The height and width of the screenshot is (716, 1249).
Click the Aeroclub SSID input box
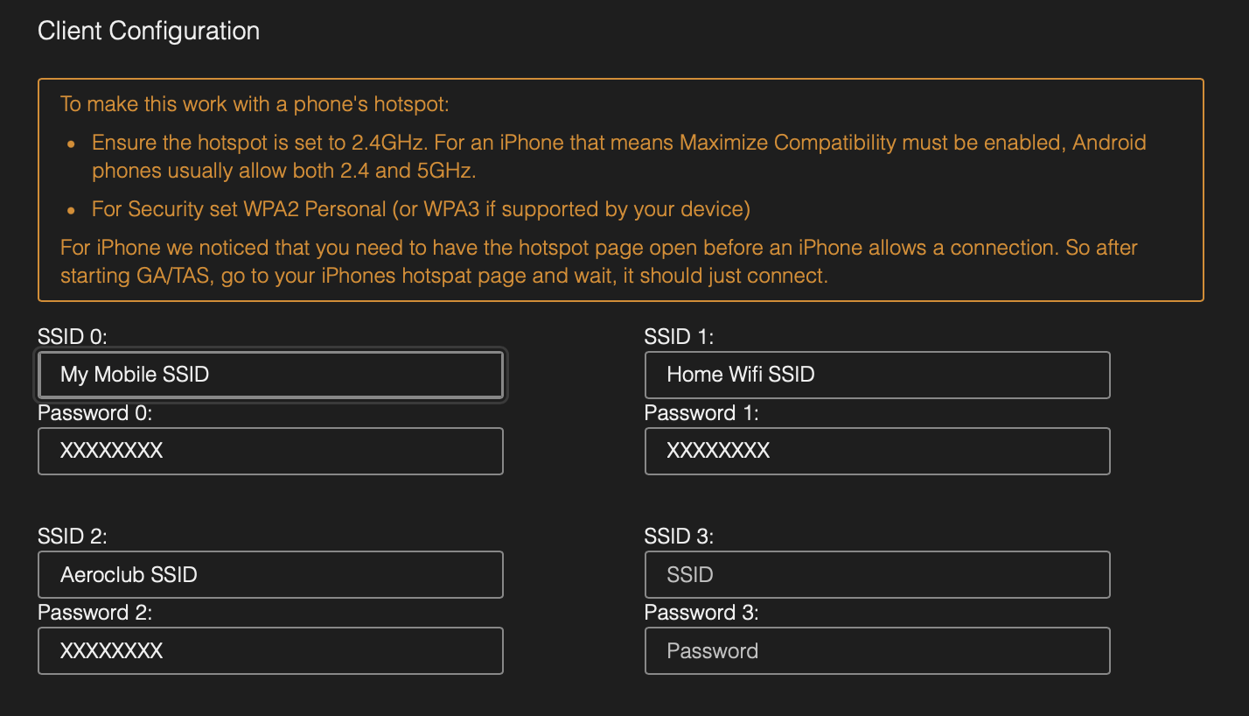click(x=270, y=574)
